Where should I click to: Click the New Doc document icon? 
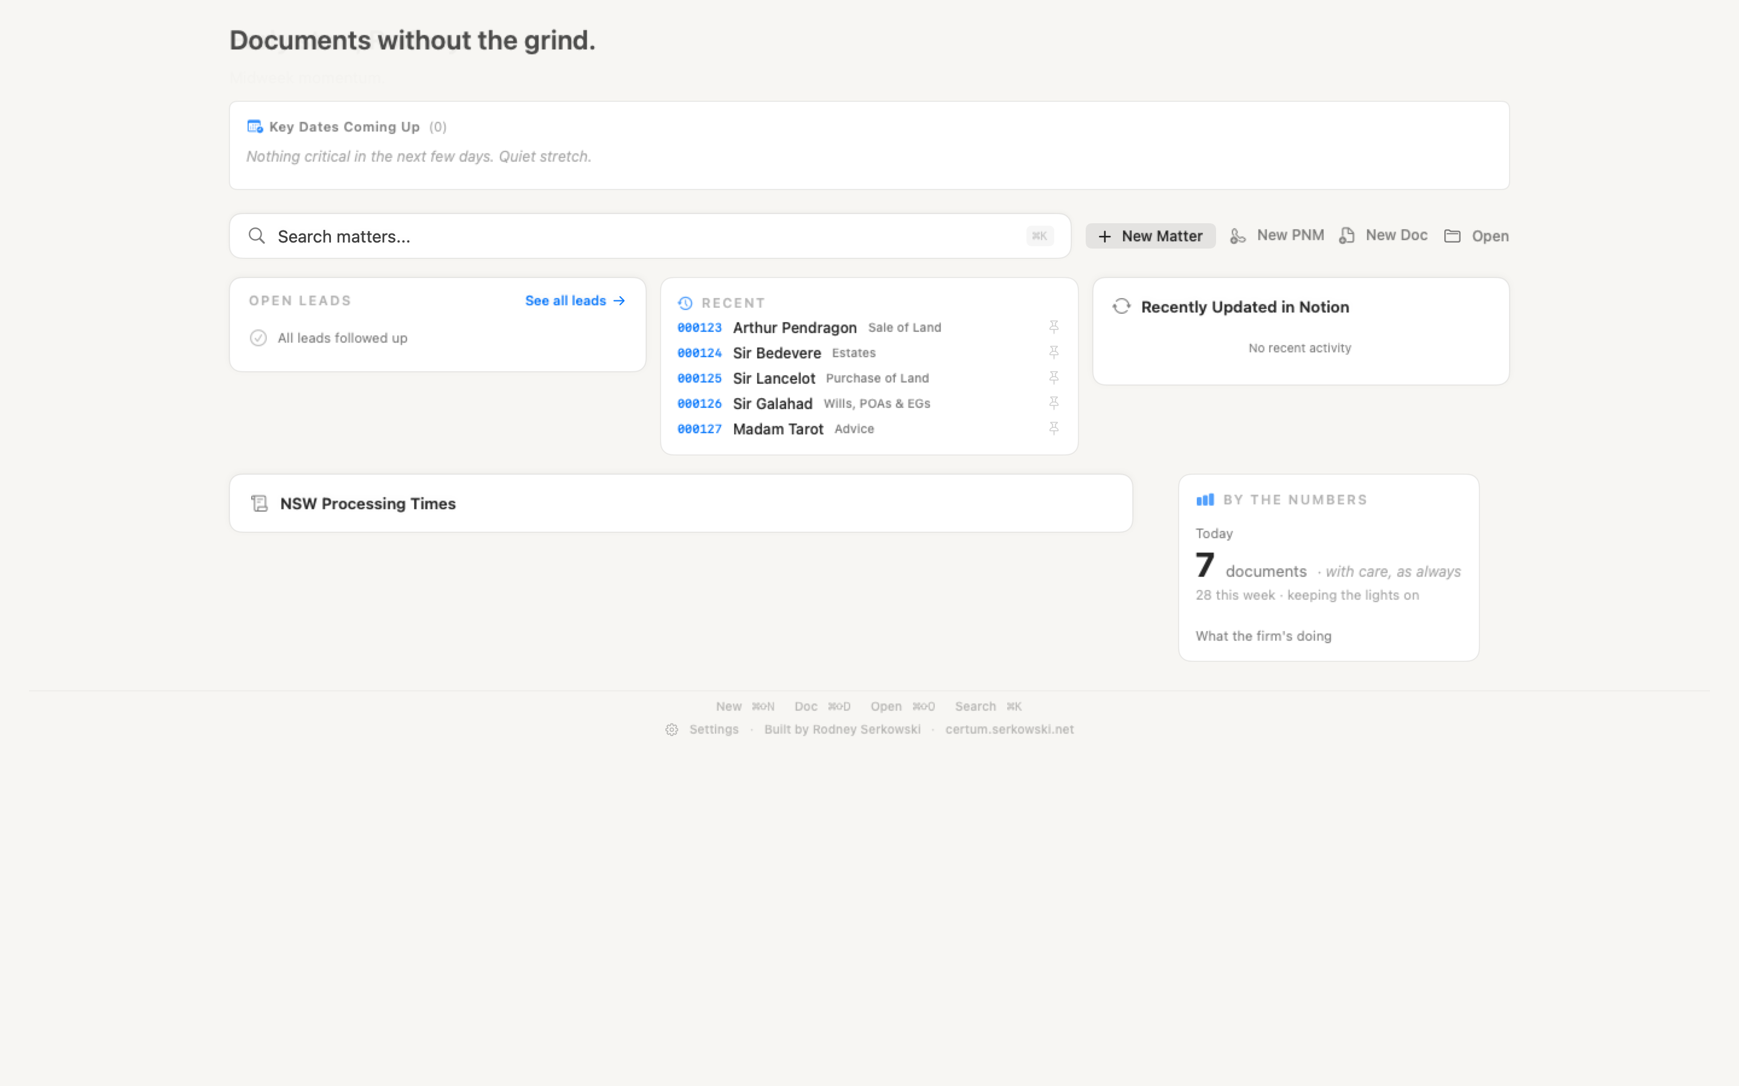[x=1347, y=235]
